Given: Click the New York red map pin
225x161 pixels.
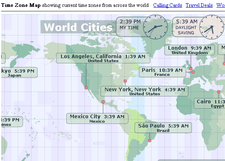Looking at the screenshot, I should (125, 81).
